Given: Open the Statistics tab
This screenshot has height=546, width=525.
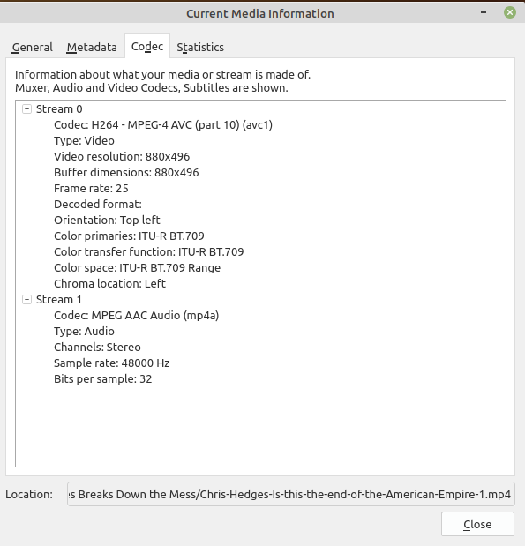Looking at the screenshot, I should pos(200,47).
